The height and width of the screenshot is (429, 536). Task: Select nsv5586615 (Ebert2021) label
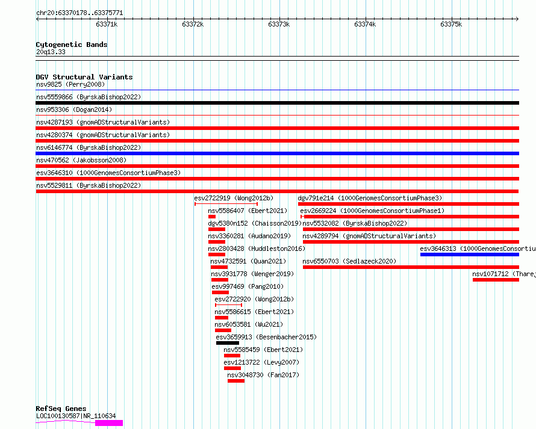[254, 312]
